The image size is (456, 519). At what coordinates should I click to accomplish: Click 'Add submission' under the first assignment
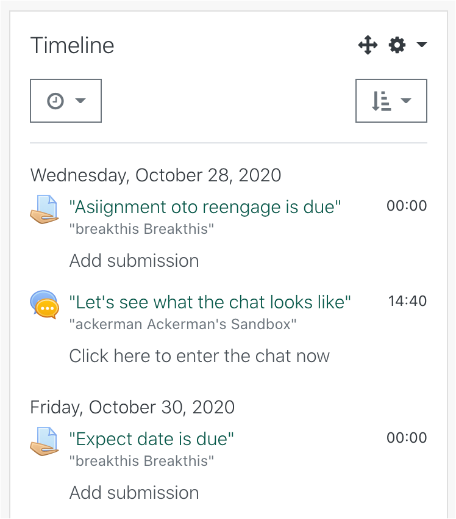134,261
